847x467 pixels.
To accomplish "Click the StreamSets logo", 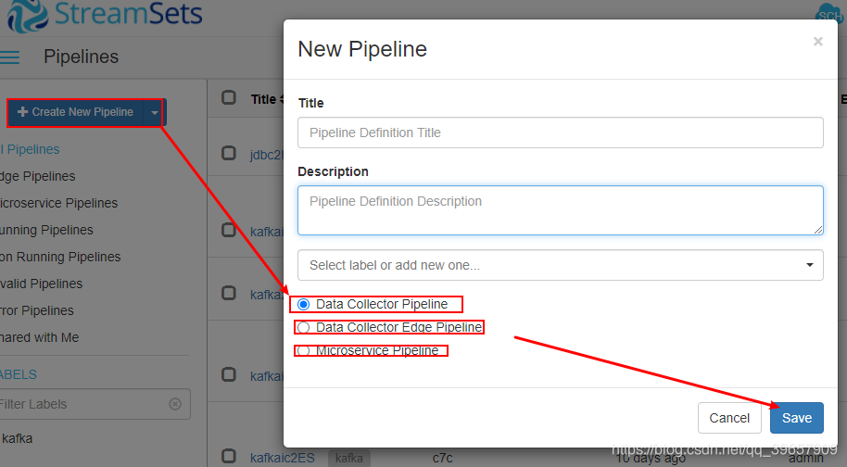I will (x=105, y=15).
